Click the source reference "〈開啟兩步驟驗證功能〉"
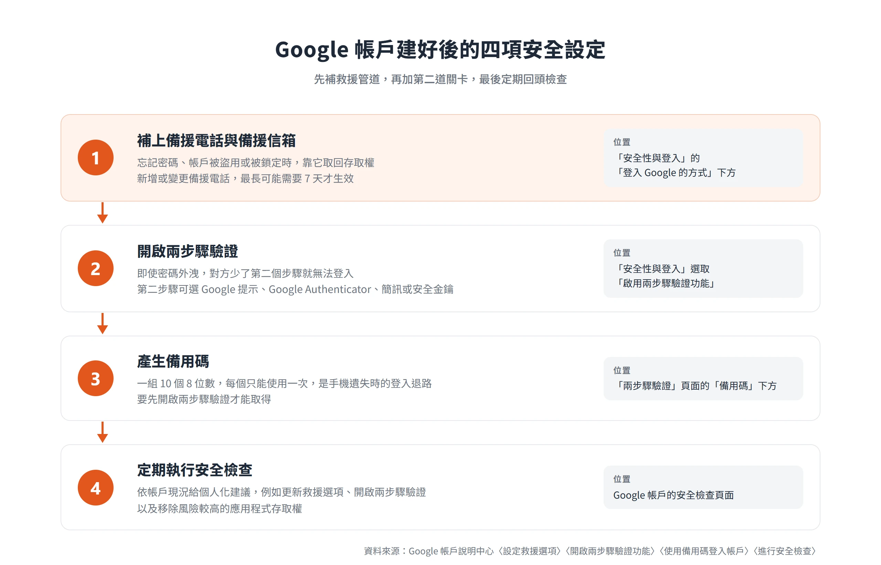 tap(609, 551)
